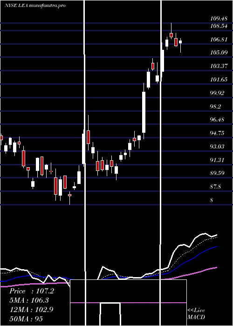Image resolution: width=233 pixels, height=326 pixels.
Task: Click the 87.8 price level label
Action: coord(216,186)
